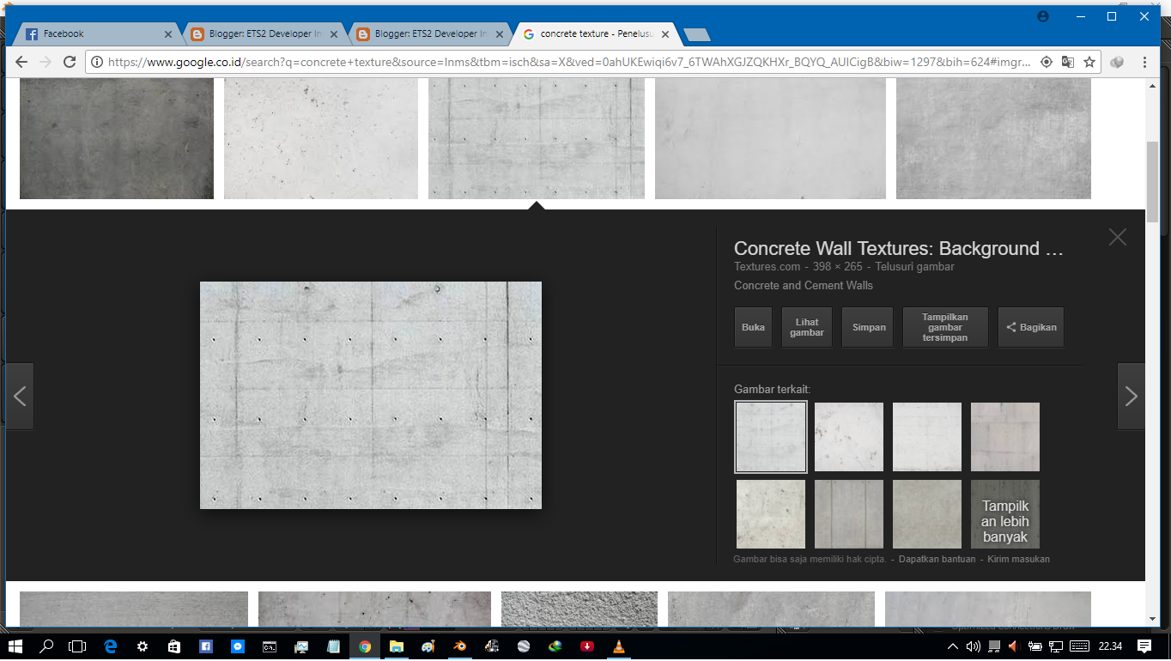Viewport: 1171px width, 661px height.
Task: Expand hidden icons with the tray chevron
Action: [x=951, y=648]
